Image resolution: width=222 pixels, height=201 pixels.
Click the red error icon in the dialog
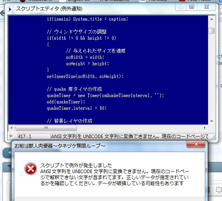31,169
